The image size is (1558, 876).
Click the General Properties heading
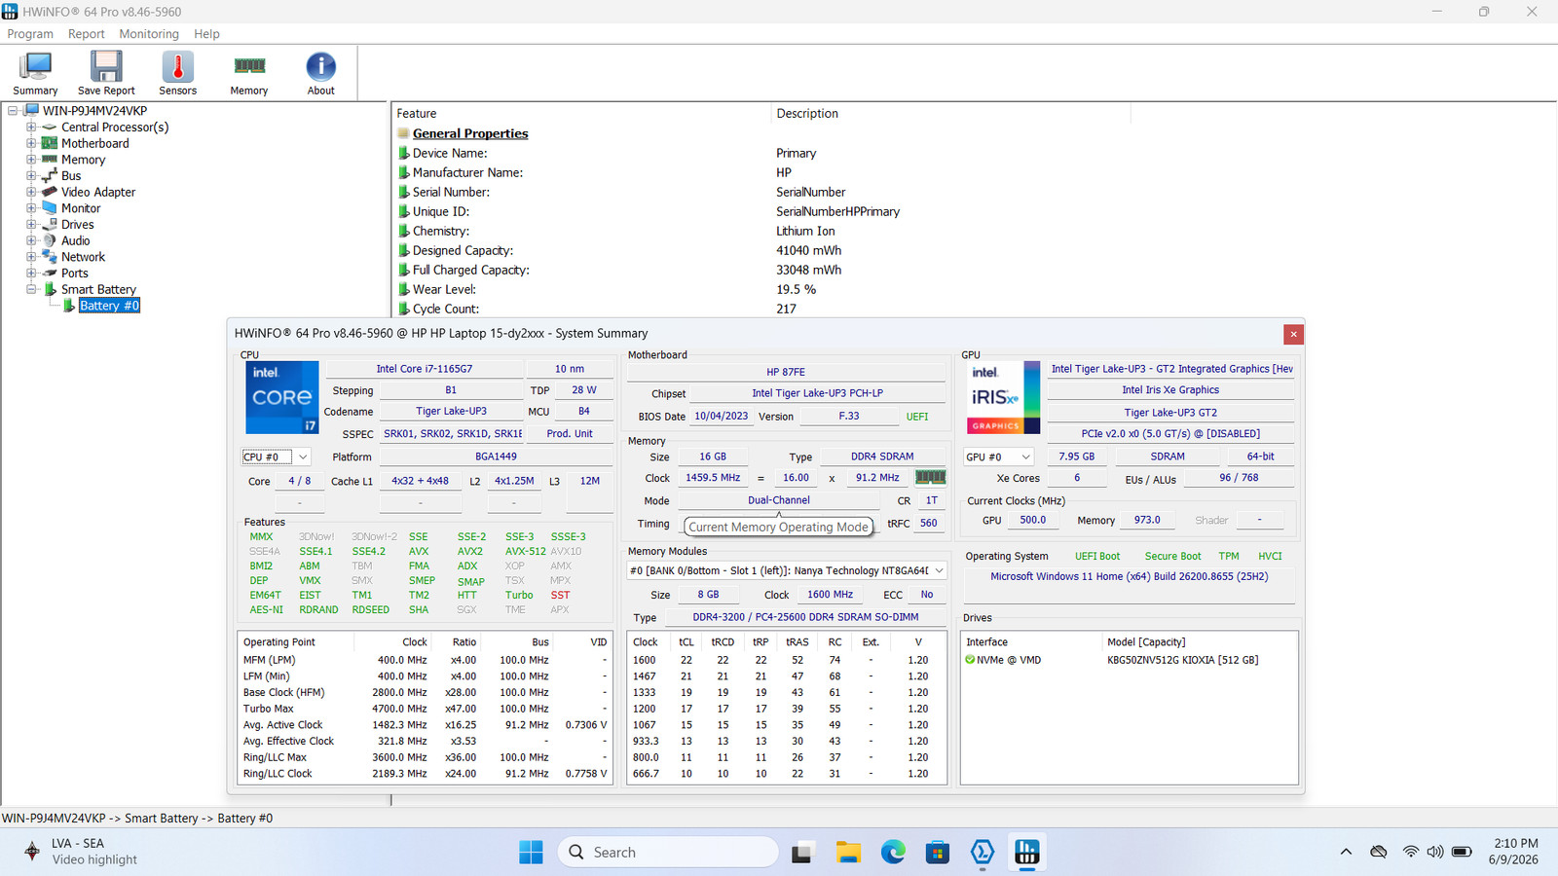(470, 133)
